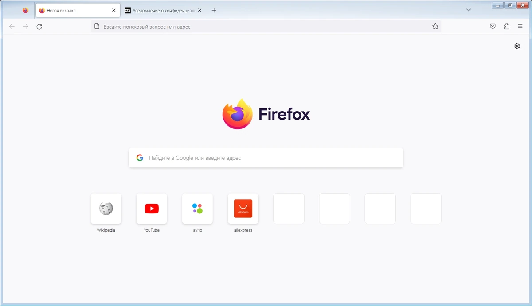Click the page icon in address bar

tap(97, 27)
